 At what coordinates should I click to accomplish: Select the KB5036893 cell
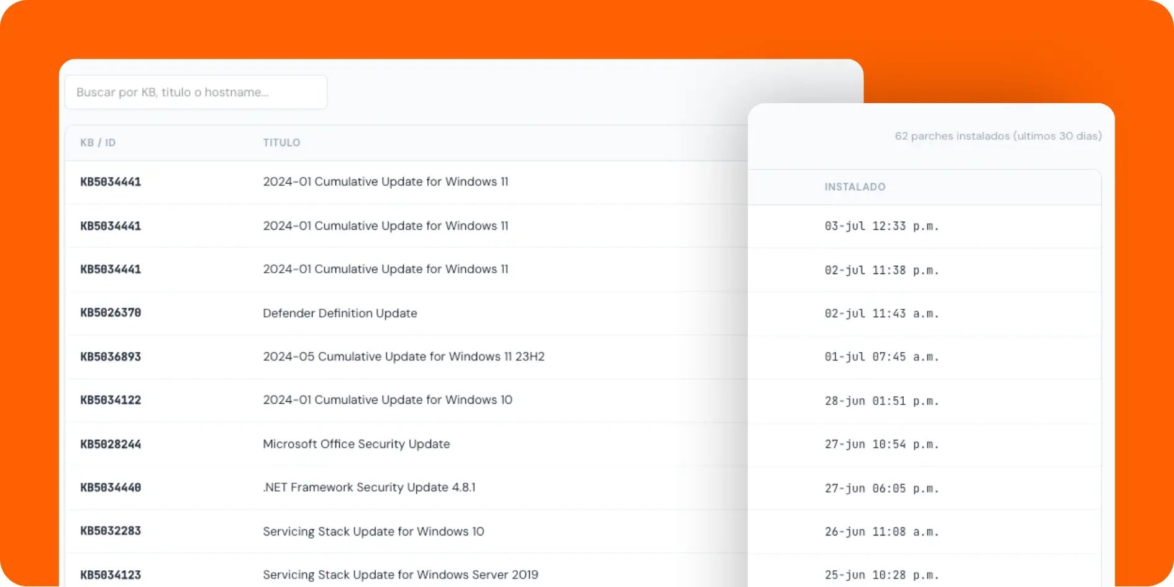click(x=111, y=357)
